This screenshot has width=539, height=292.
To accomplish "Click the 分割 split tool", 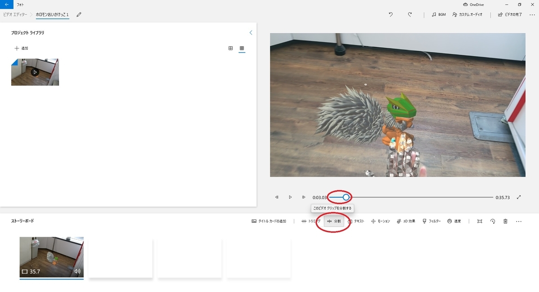I will click(334, 221).
